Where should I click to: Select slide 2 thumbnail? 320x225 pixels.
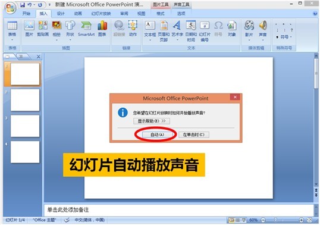(25, 100)
